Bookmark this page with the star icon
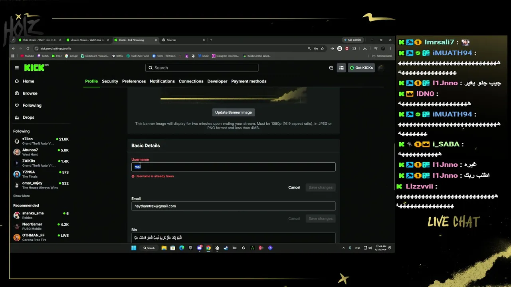511x287 pixels. 322,49
